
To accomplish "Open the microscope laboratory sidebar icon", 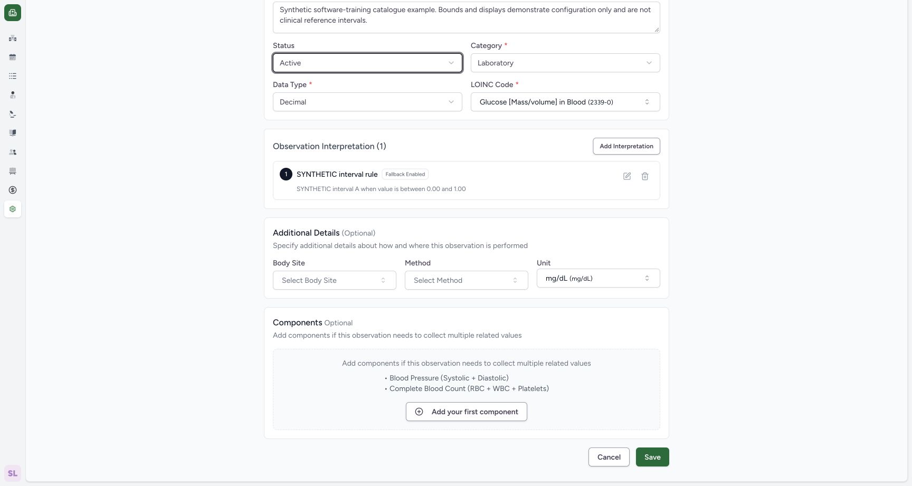I will (13, 114).
